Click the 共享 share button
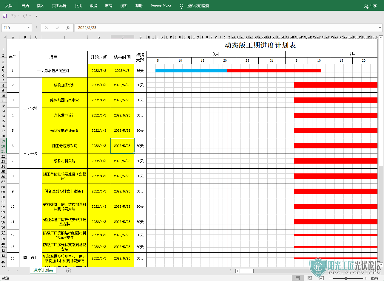 point(371,6)
